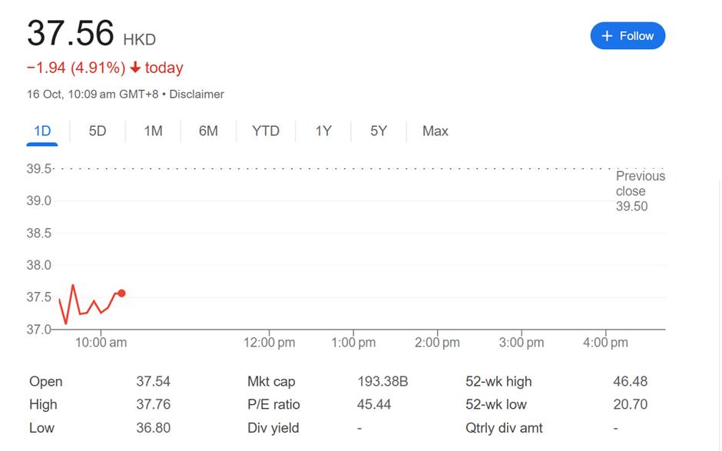This screenshot has height=451, width=722.
Task: Click the Follow button
Action: [x=628, y=36]
